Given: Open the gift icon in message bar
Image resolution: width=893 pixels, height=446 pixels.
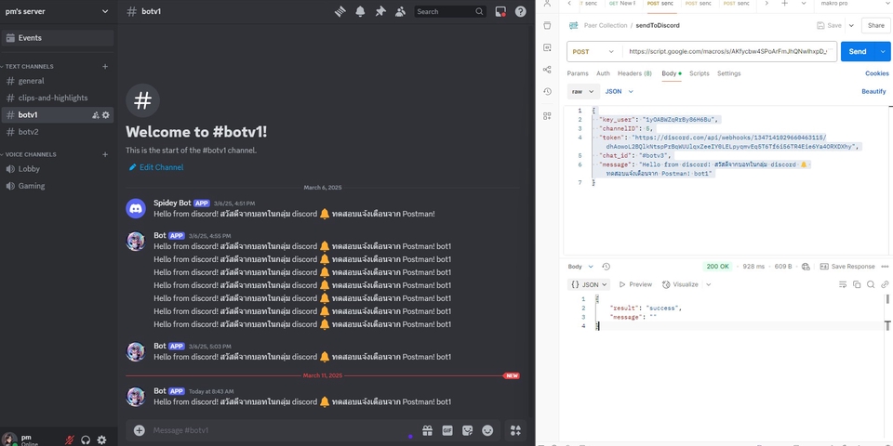Looking at the screenshot, I should click(427, 430).
